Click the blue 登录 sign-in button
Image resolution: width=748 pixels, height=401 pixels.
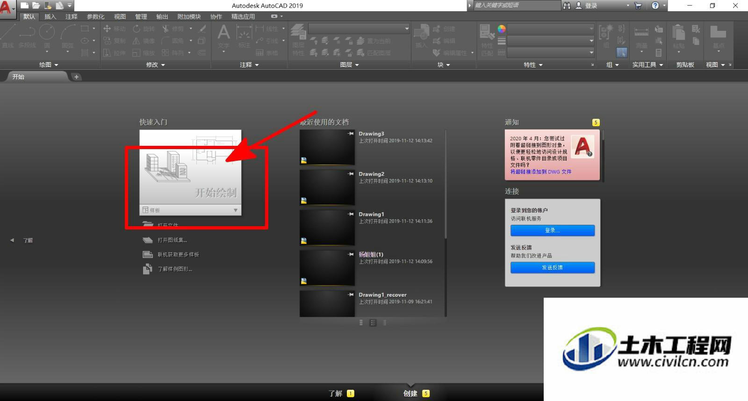[x=553, y=230]
